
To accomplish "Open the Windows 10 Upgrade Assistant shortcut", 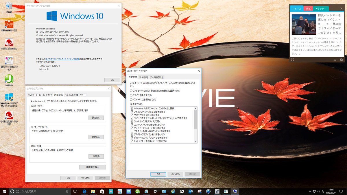I will coord(9,100).
